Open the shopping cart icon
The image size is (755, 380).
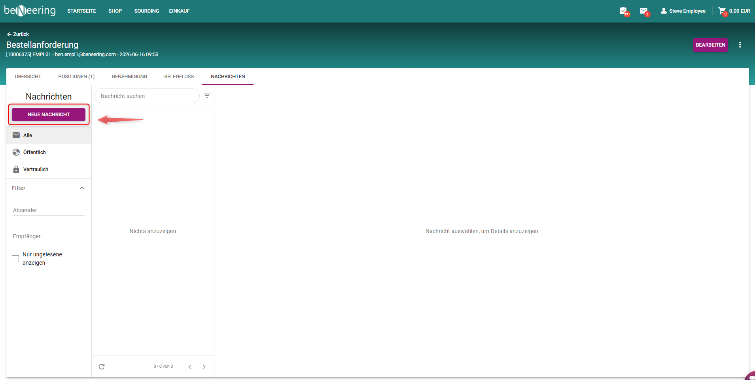point(722,11)
